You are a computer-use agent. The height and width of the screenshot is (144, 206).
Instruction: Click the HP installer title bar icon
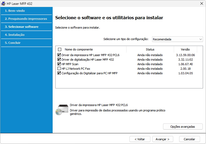click(3, 3)
